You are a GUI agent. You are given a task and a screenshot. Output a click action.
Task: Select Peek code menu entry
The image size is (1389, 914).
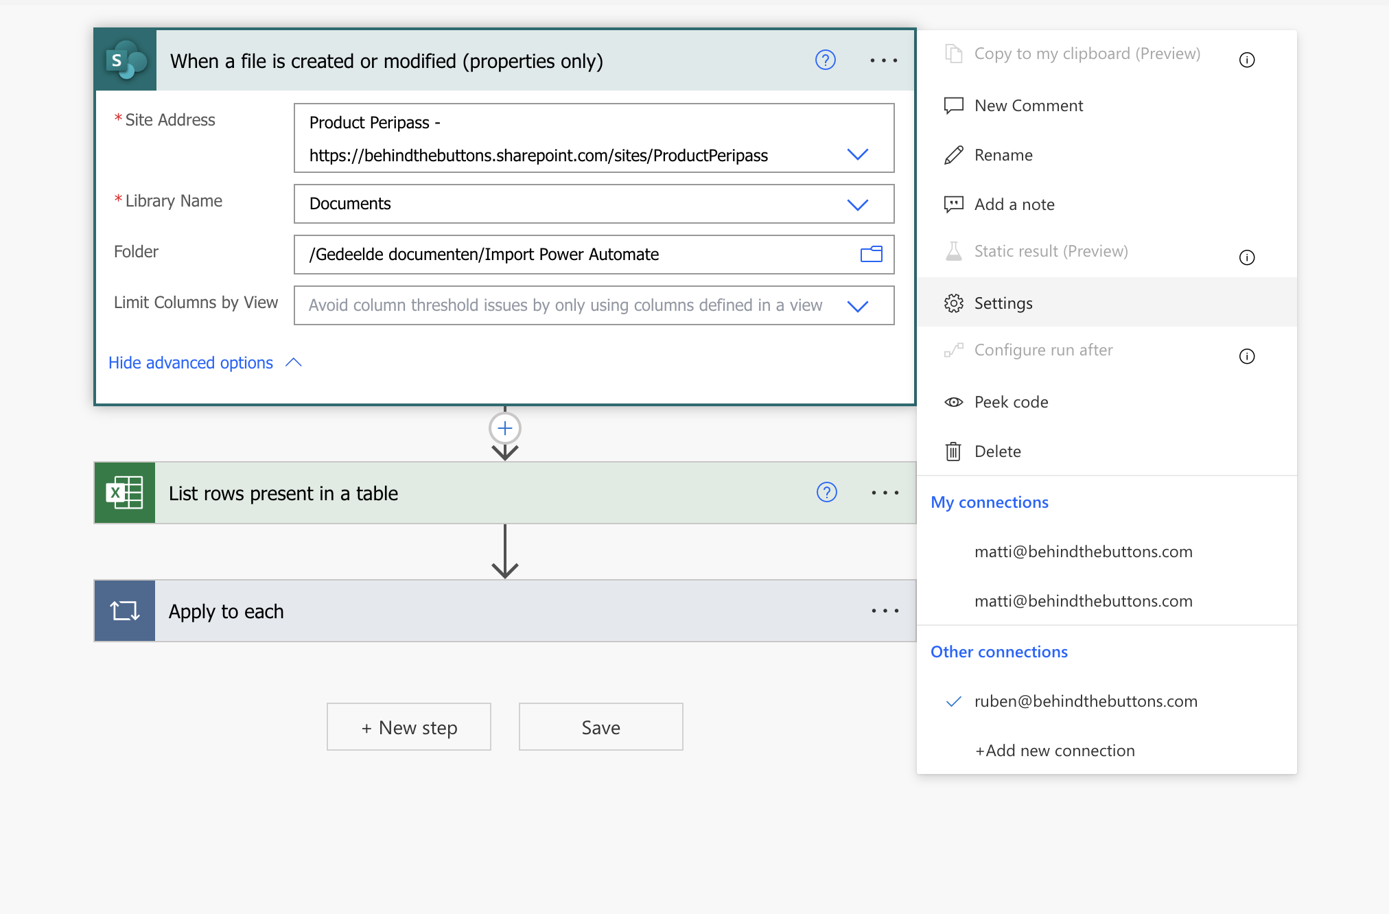(x=1106, y=402)
